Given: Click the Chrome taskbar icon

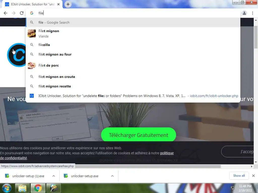Looking at the screenshot, I should coord(38,188).
